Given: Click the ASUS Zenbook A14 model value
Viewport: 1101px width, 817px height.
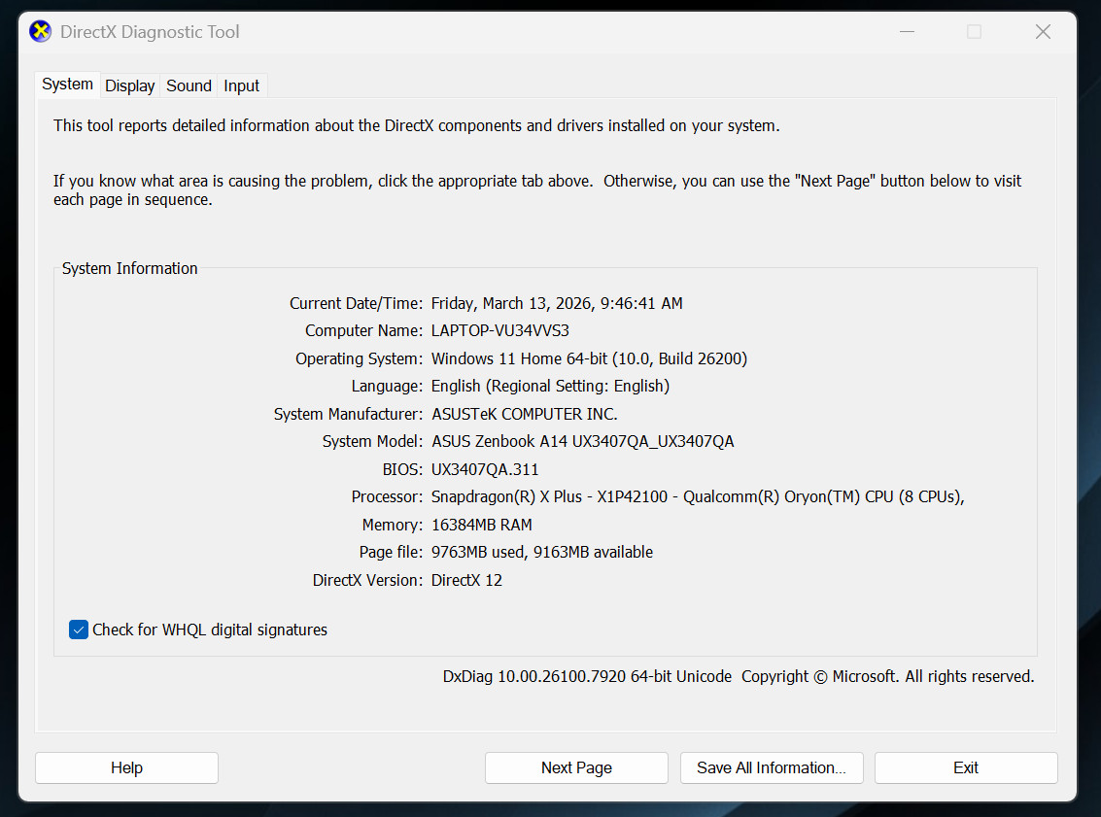Looking at the screenshot, I should pos(583,441).
